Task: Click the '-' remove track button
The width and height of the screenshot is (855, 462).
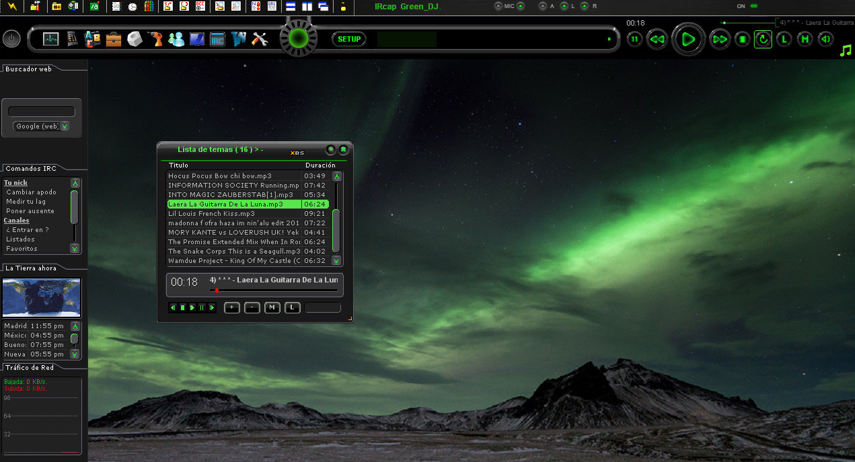Action: pos(252,307)
